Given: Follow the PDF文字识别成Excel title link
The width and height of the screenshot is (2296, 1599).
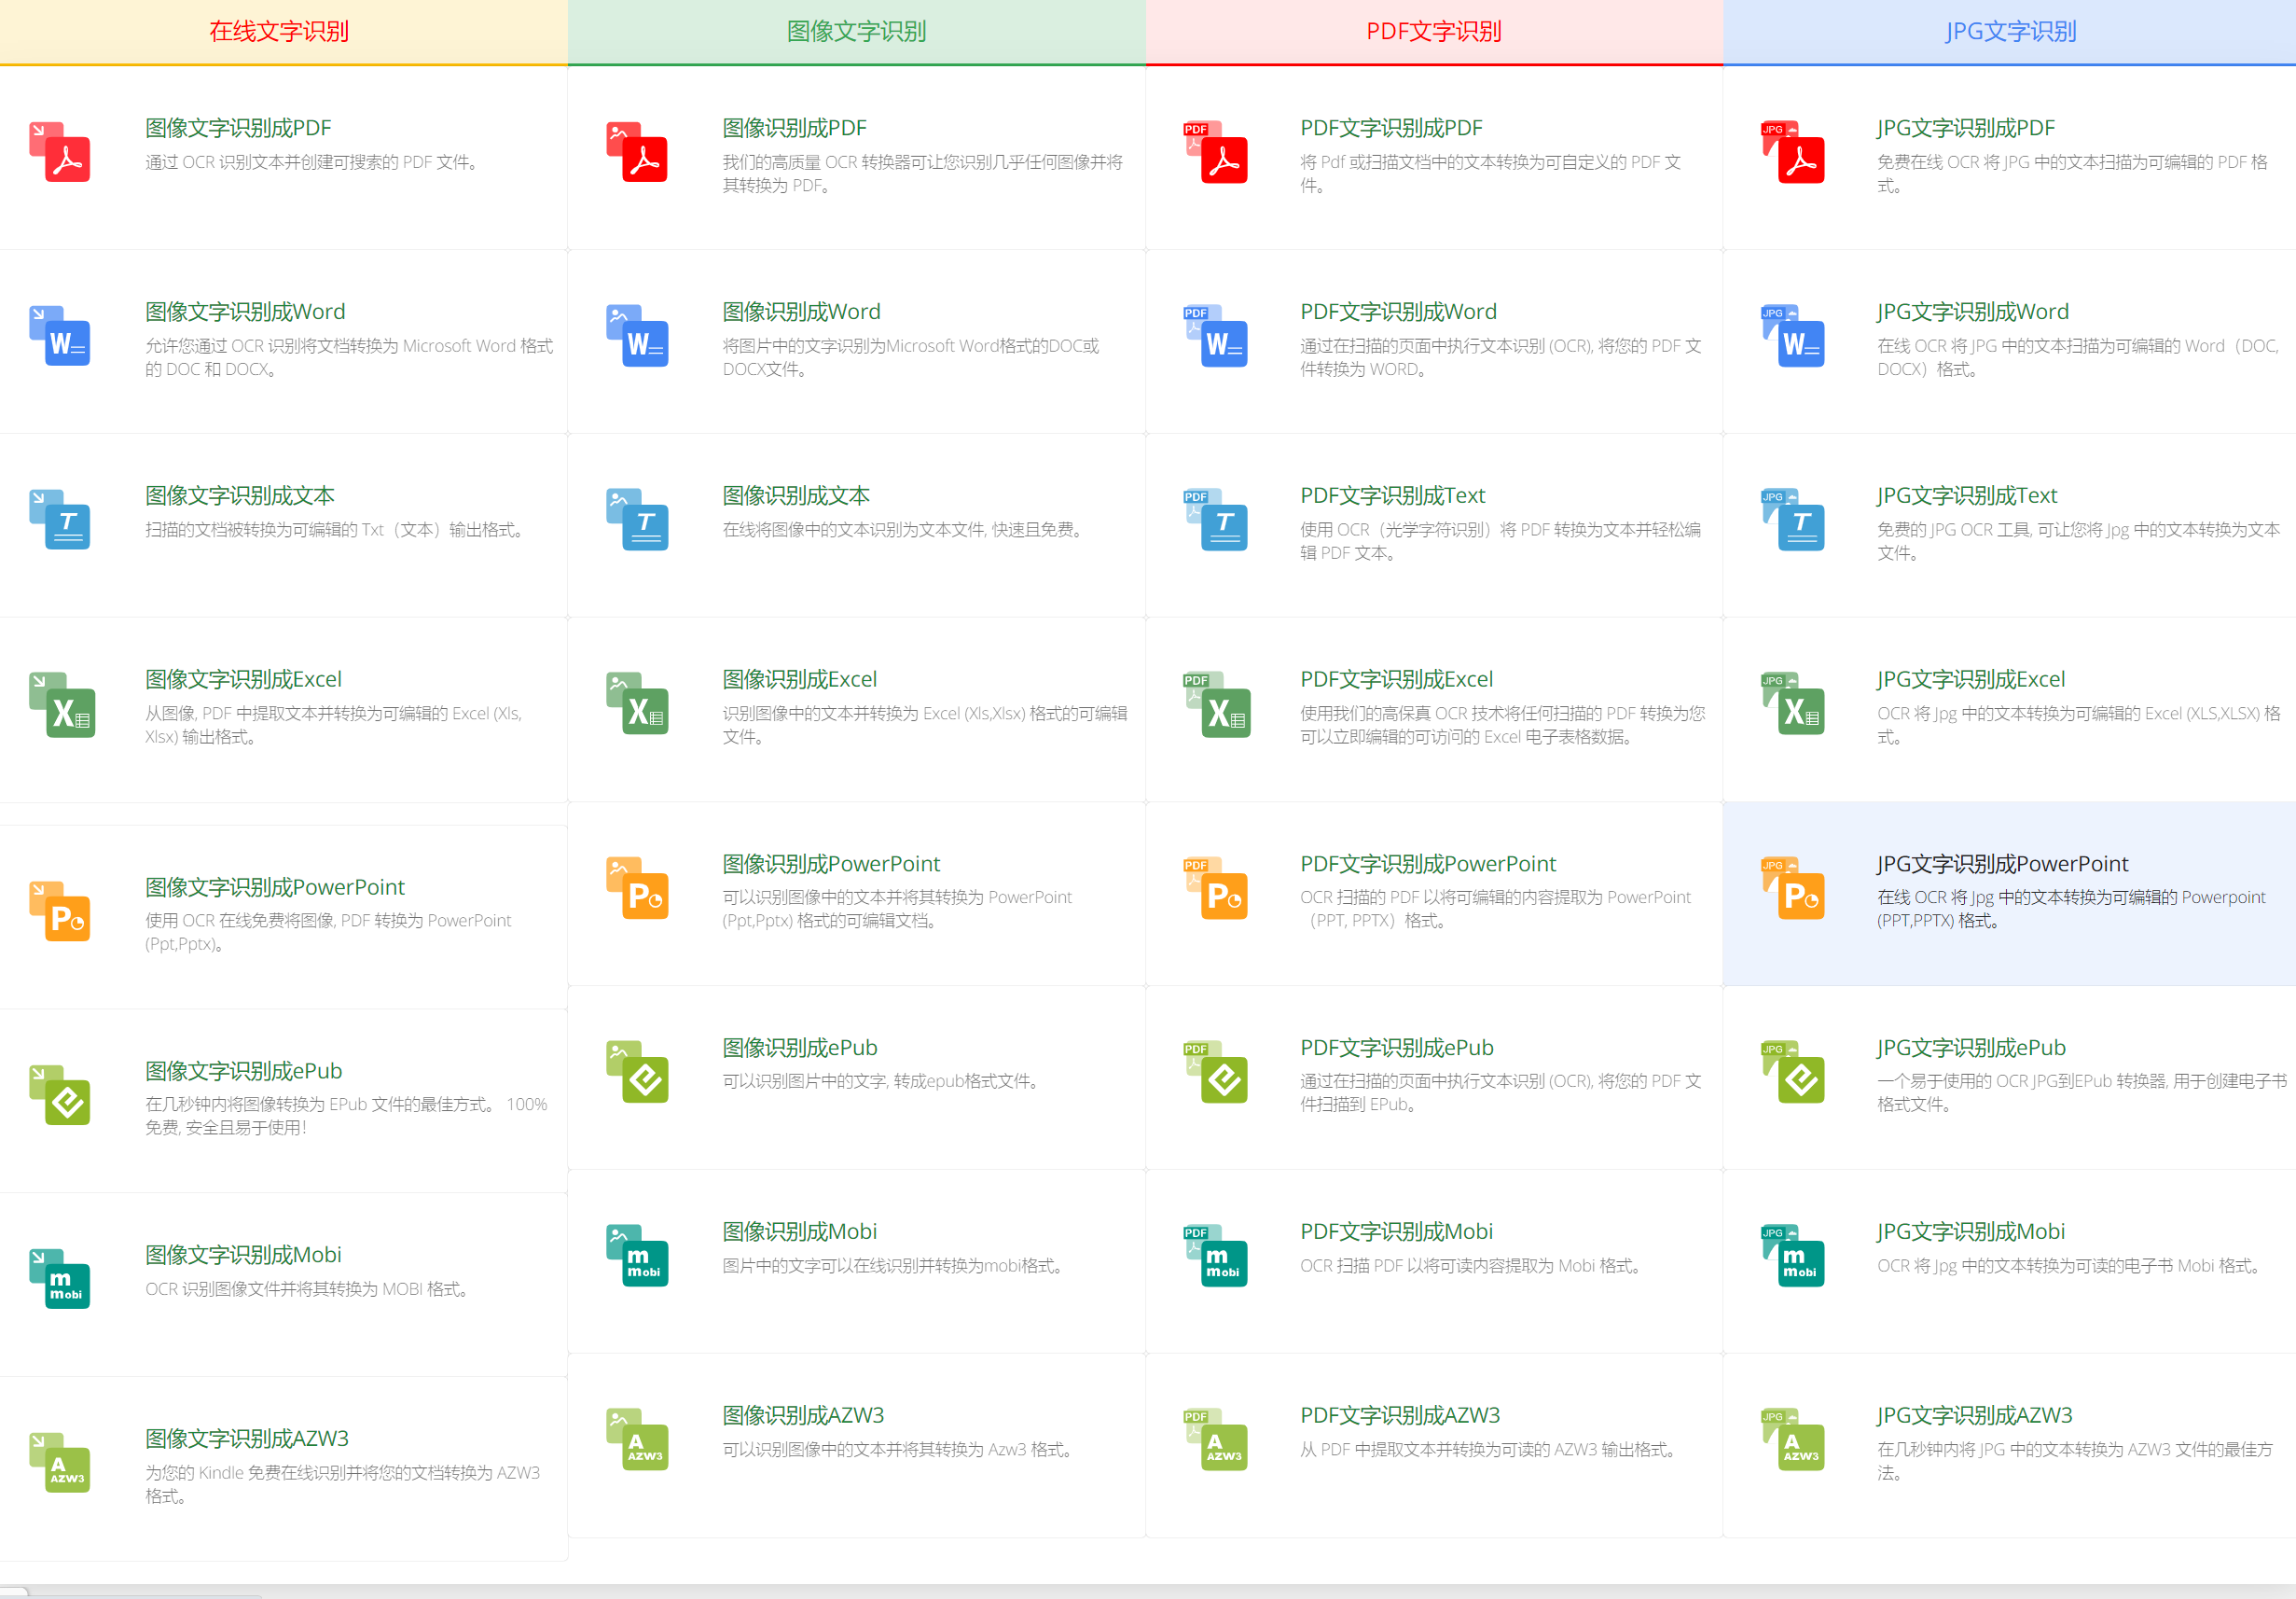Looking at the screenshot, I should pos(1396,679).
